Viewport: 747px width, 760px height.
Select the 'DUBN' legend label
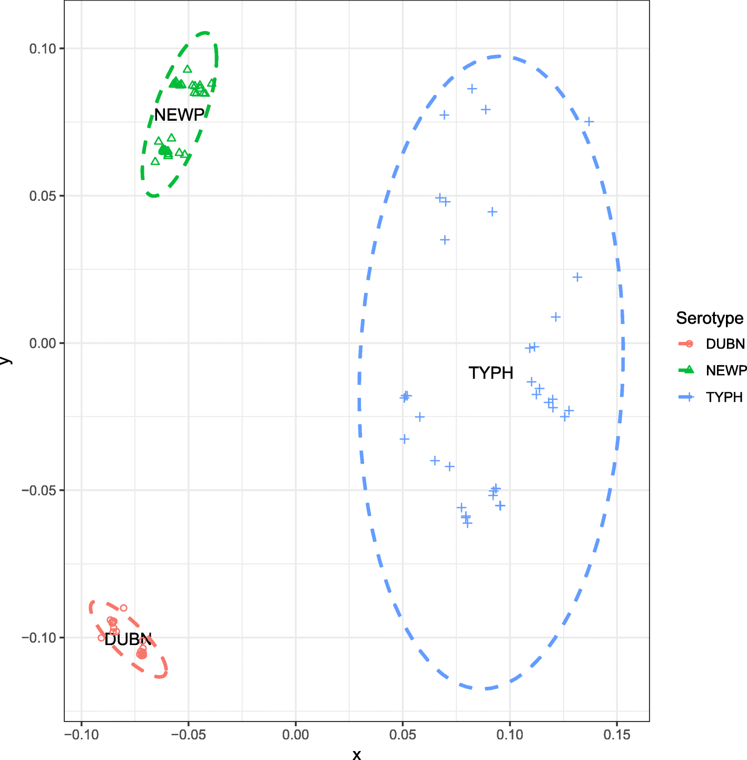(x=725, y=344)
